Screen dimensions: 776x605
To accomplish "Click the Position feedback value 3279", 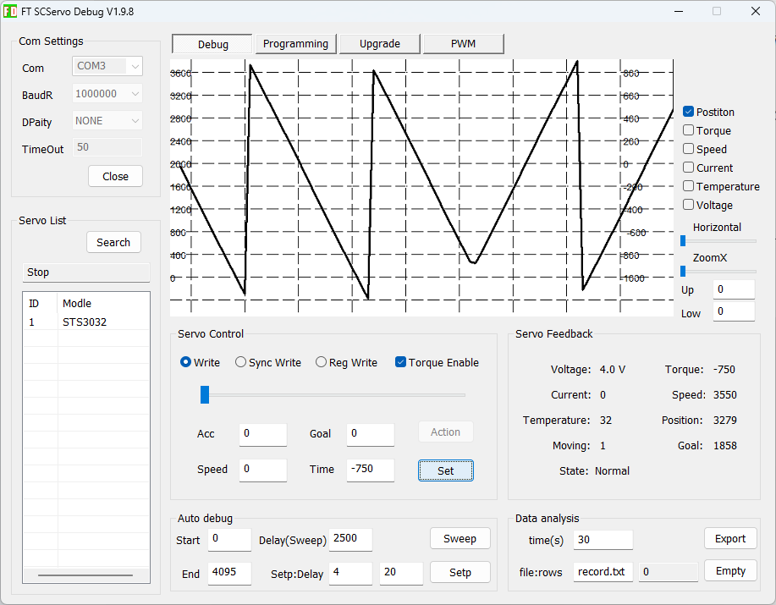I will pos(724,420).
